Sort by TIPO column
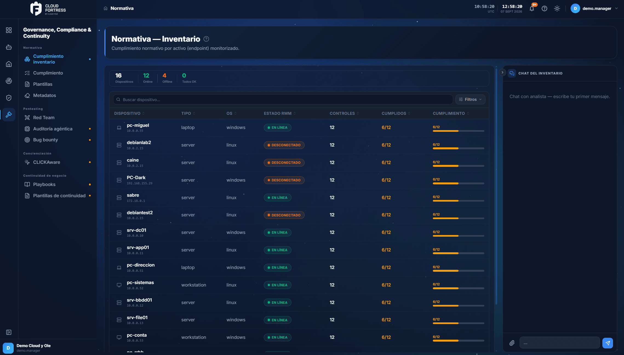The image size is (624, 355). point(188,113)
